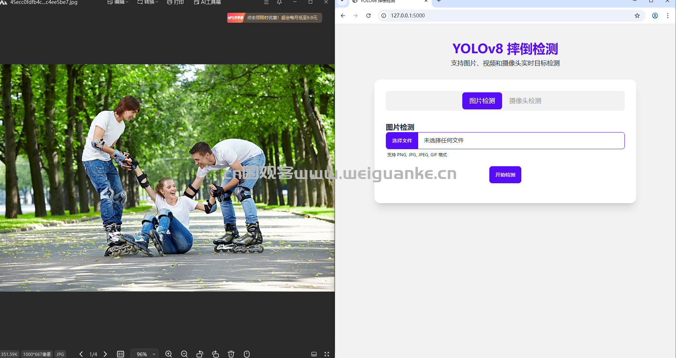Click 选择文件 to choose an image
Image resolution: width=676 pixels, height=358 pixels.
click(402, 141)
